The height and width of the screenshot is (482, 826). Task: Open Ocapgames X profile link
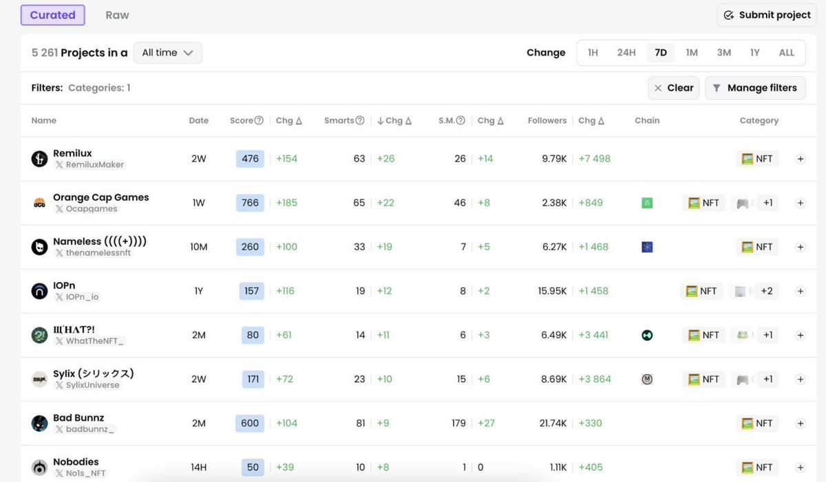86,209
